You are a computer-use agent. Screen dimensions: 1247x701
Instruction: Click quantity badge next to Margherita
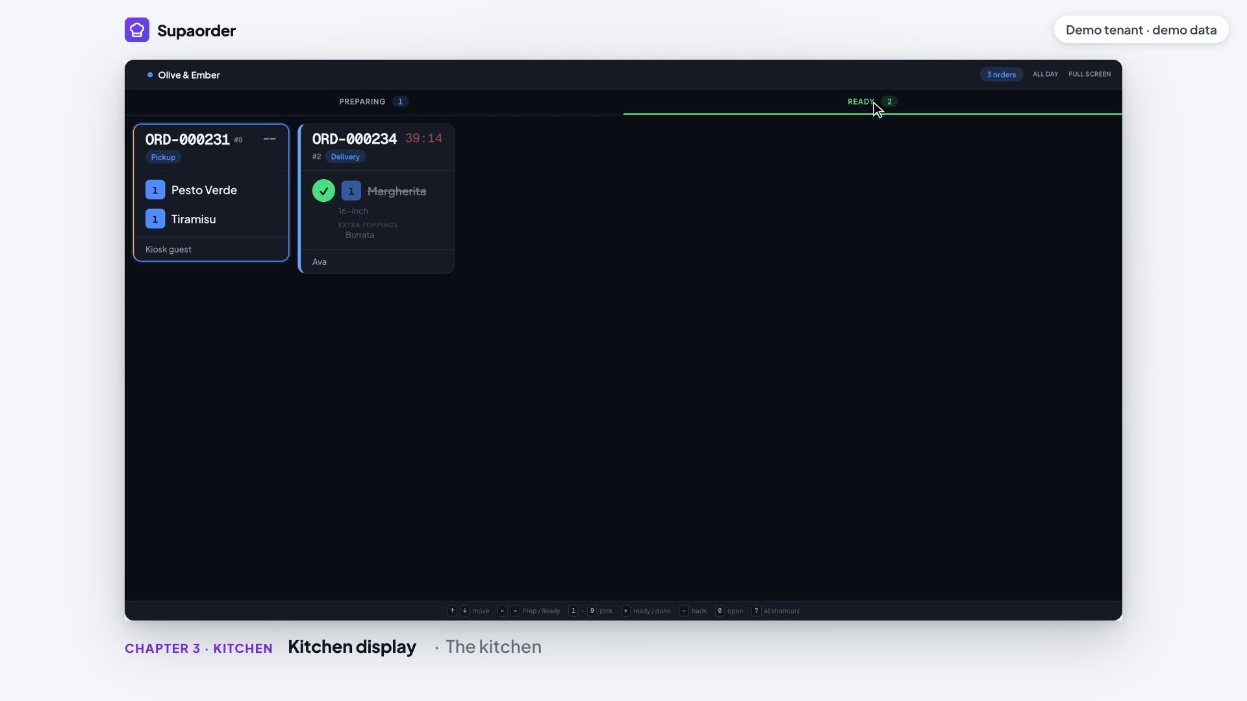(351, 191)
